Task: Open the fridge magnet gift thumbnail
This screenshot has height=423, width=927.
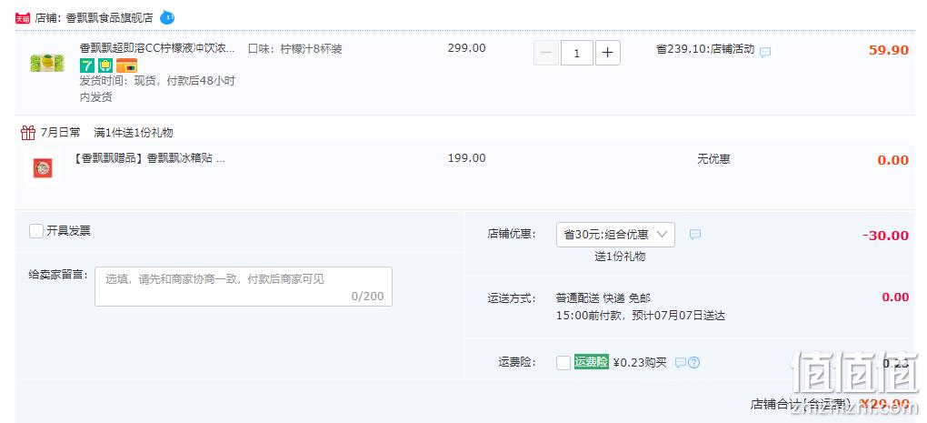Action: 42,168
